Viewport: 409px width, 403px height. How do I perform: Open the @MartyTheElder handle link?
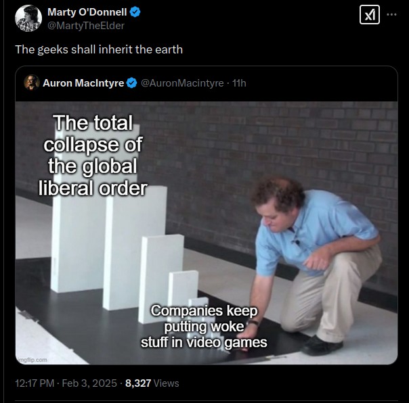point(85,26)
